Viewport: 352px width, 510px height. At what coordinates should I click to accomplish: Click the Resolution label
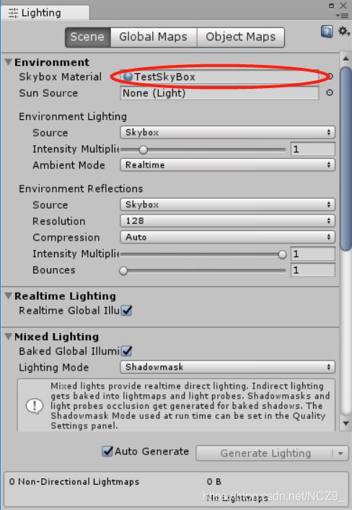coord(58,221)
